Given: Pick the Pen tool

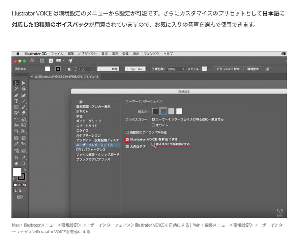Looking at the screenshot, I should [x=16, y=95].
